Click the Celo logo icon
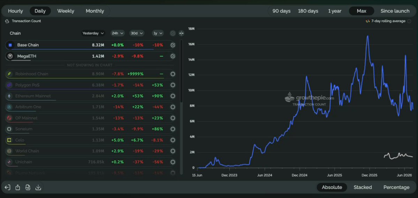 click(x=10, y=140)
